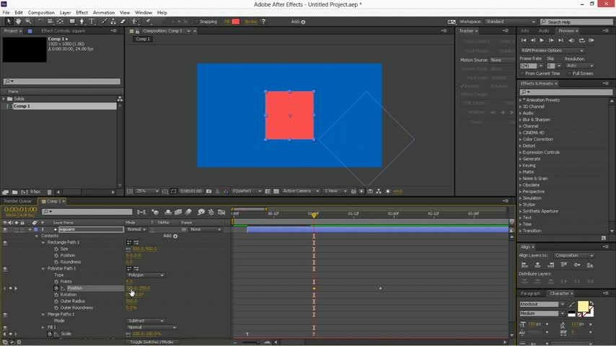Collapse the Rectangle Path 1 group
This screenshot has width=616, height=346.
click(x=43, y=243)
